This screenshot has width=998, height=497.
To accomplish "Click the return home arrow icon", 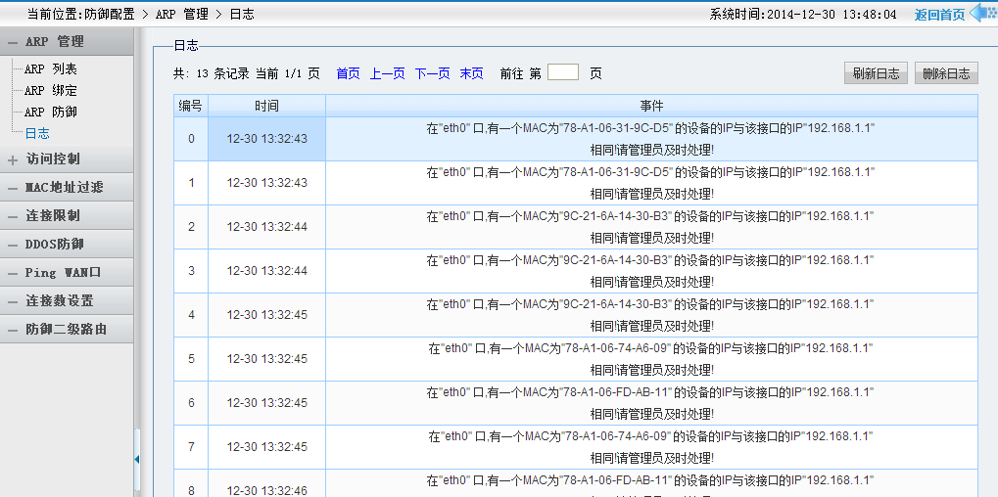I will pos(982,14).
